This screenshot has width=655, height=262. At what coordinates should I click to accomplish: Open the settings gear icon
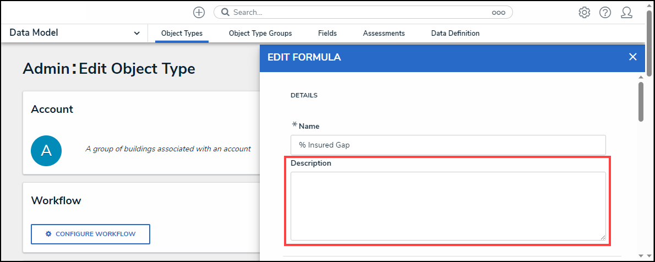[x=585, y=12]
